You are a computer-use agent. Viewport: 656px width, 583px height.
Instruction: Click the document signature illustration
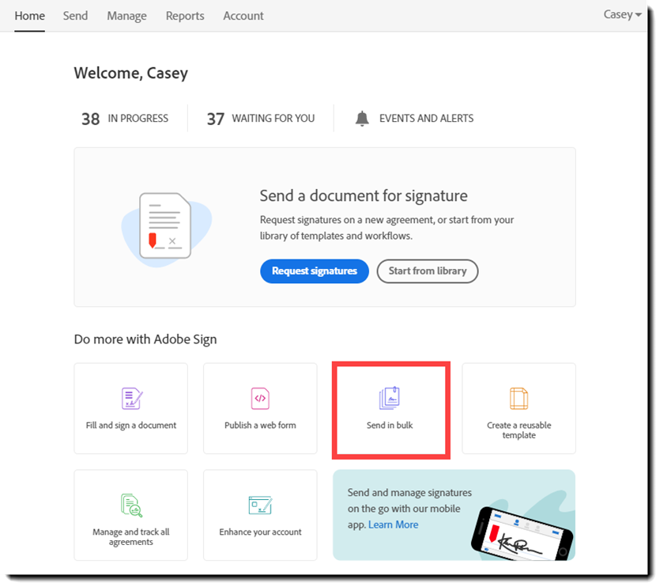pos(166,229)
